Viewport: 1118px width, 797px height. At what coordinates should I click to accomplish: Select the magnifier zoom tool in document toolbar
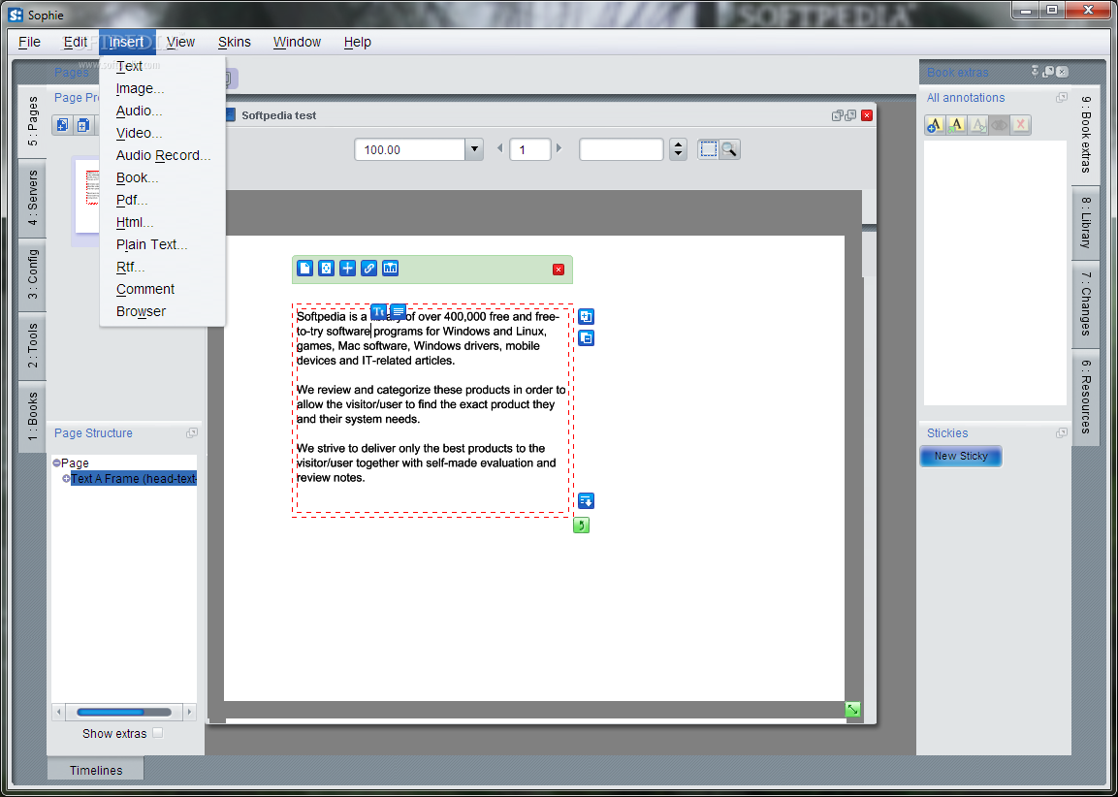coord(729,149)
